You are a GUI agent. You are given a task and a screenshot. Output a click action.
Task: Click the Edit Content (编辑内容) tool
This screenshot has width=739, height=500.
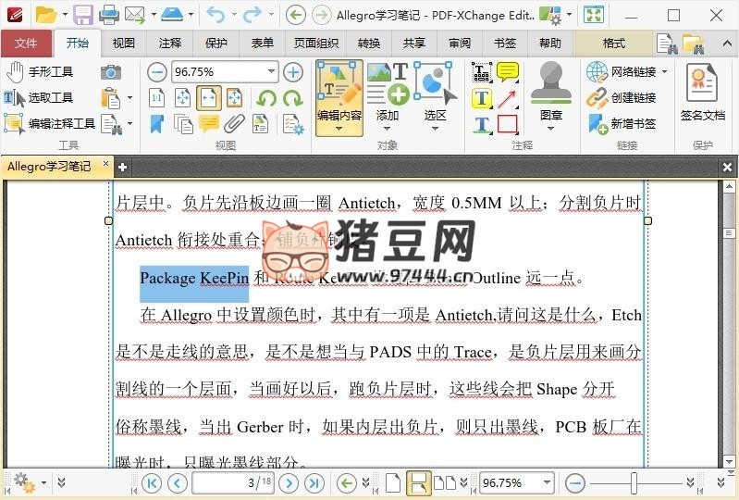point(339,95)
